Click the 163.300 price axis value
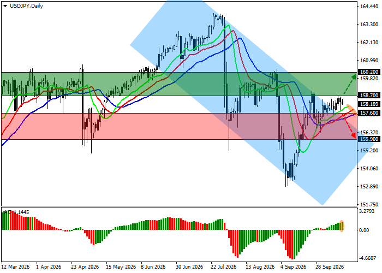 pos(369,25)
